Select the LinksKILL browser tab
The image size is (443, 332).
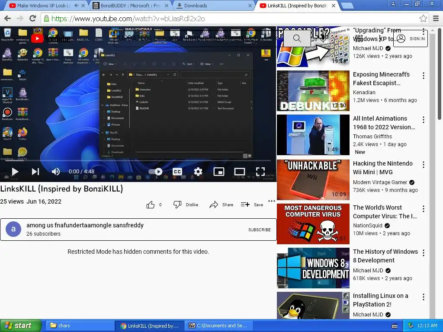click(x=298, y=5)
